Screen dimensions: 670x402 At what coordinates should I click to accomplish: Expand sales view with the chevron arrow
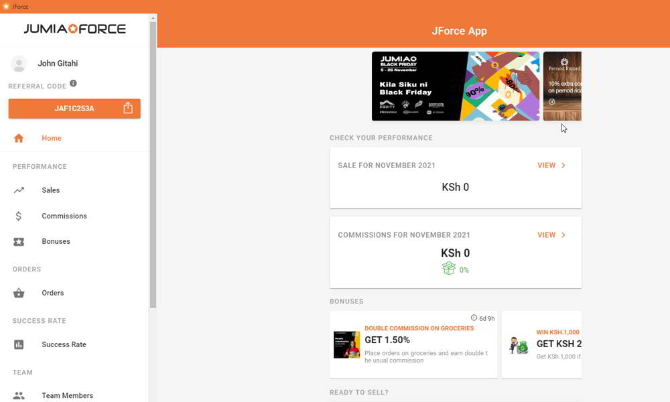tap(563, 165)
